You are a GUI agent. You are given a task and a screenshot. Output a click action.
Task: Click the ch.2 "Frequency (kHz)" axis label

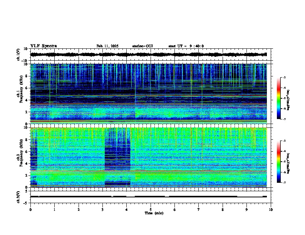click(x=22, y=153)
